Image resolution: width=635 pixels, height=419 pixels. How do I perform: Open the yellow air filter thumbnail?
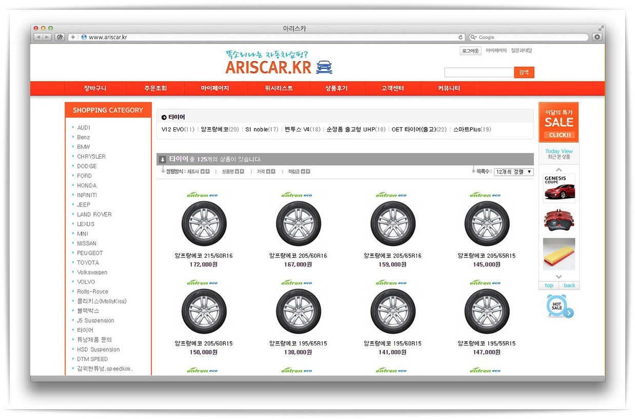559,254
